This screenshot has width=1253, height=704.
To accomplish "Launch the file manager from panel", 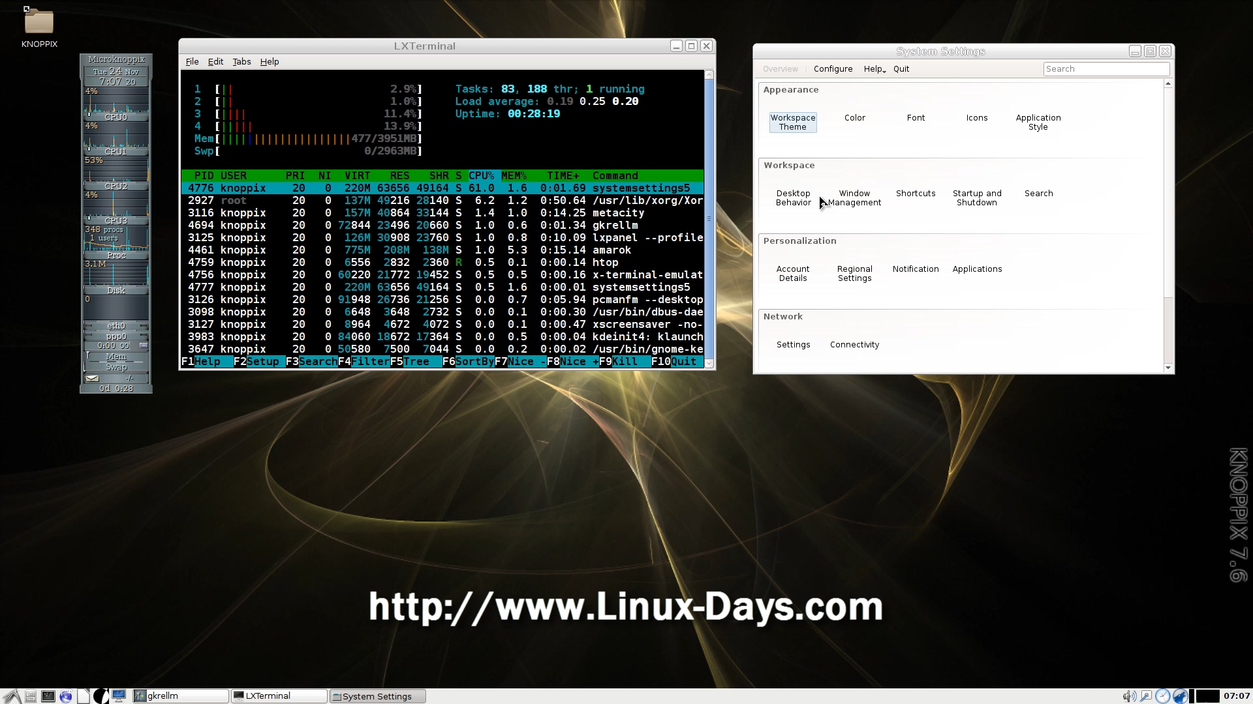I will [31, 696].
